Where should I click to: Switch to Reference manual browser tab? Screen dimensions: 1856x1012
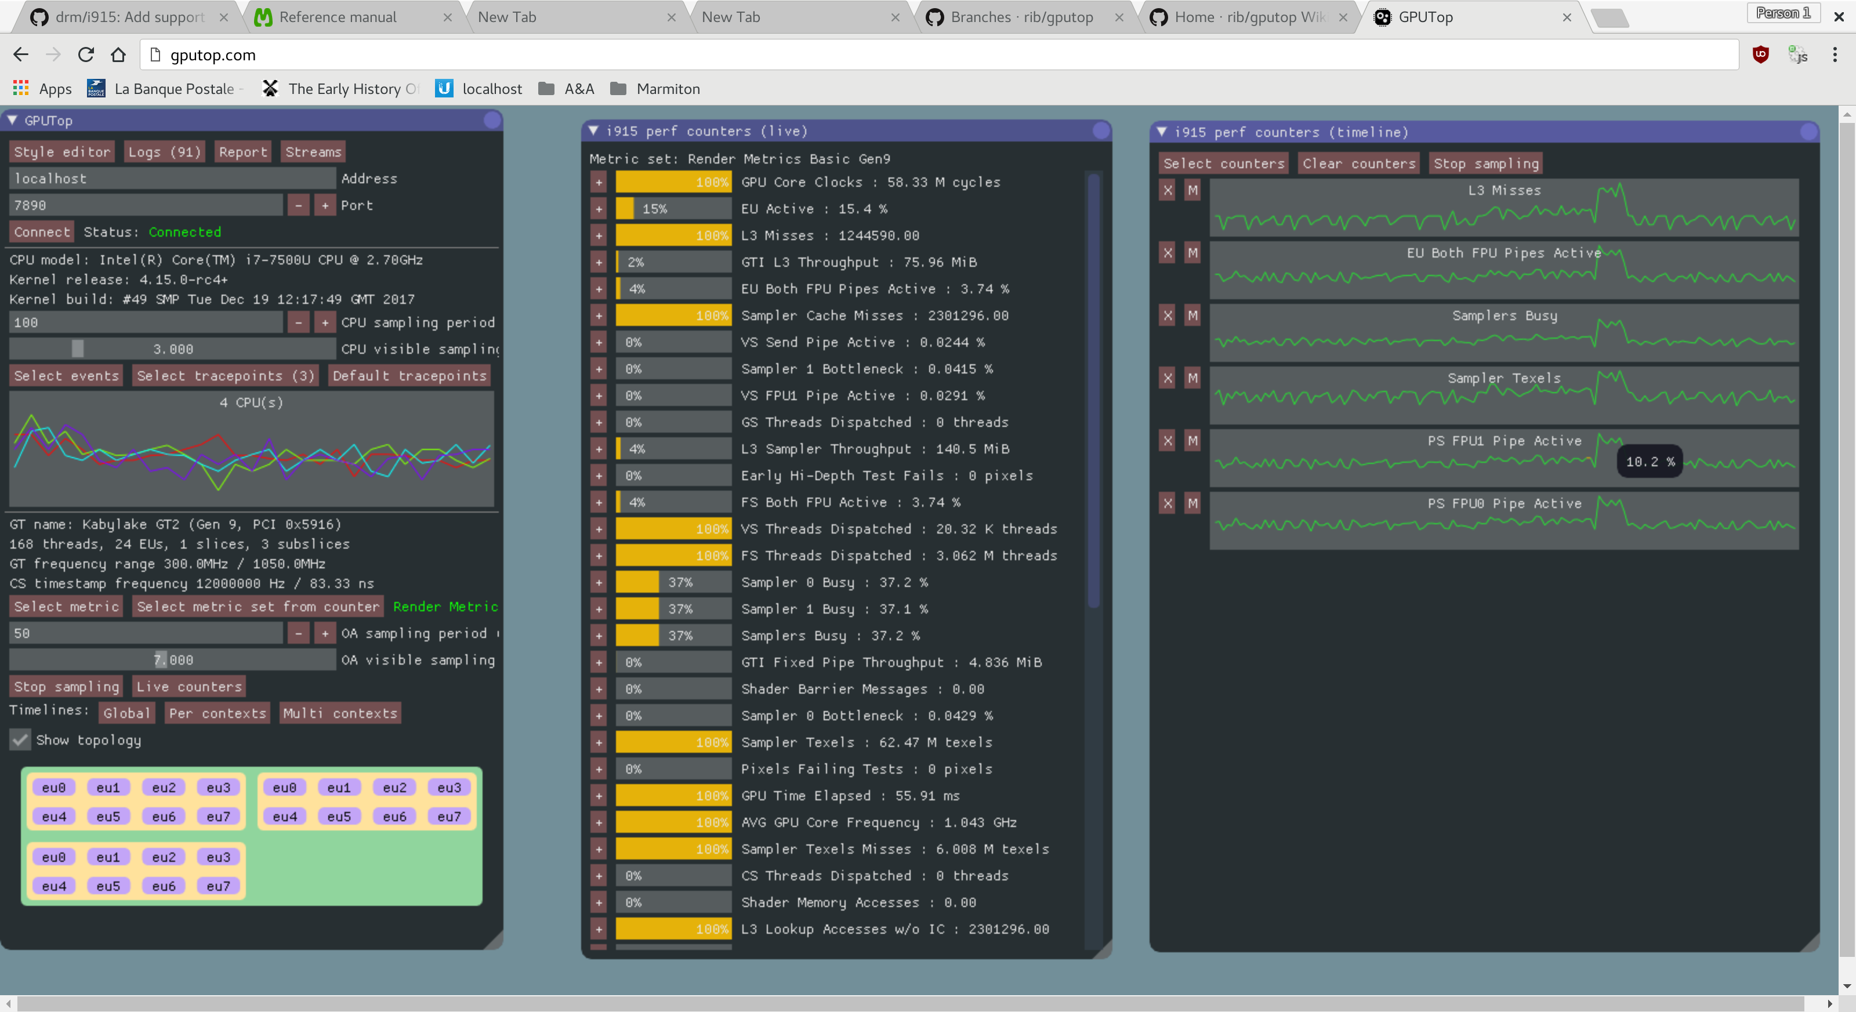coord(337,17)
